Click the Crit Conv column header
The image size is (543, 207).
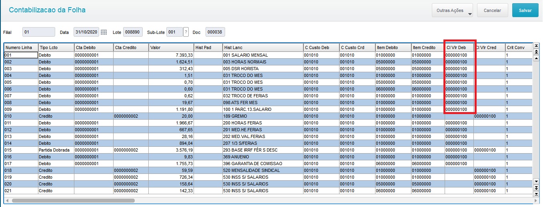(x=519, y=47)
